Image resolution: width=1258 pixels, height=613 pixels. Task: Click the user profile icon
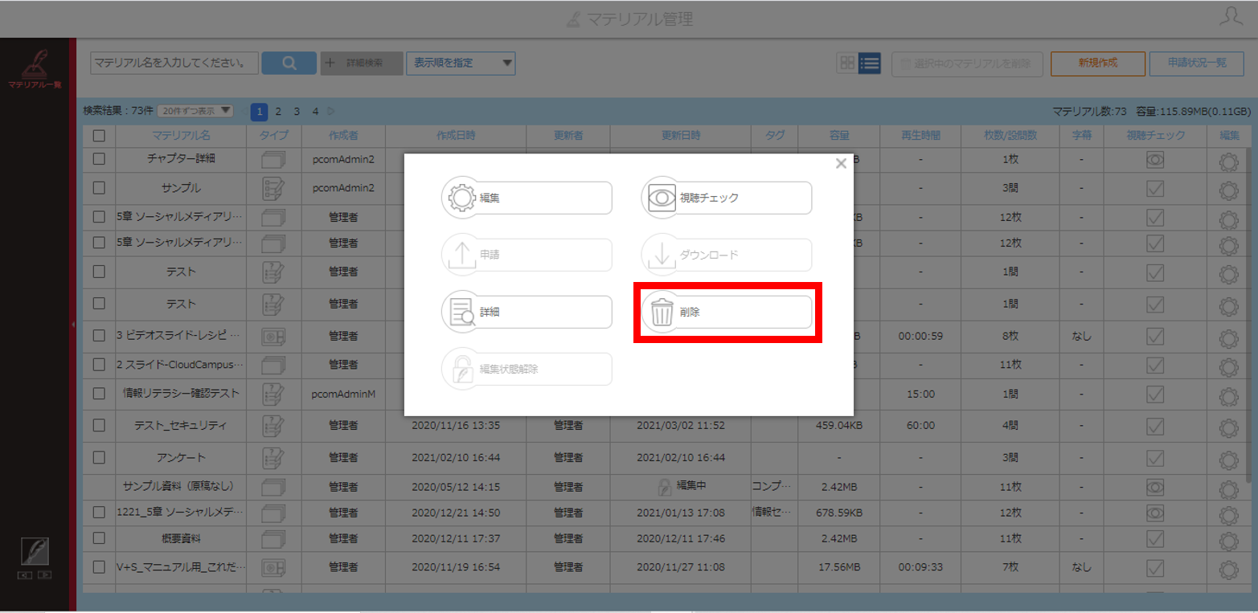1231,18
